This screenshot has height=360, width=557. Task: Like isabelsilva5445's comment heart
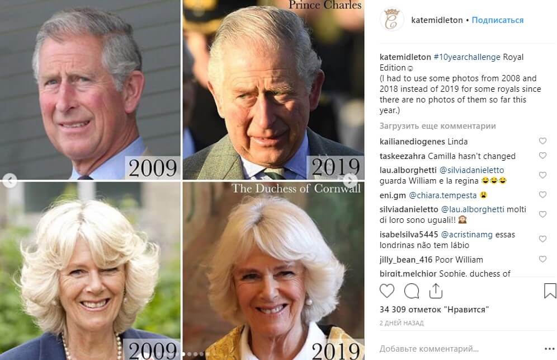[x=543, y=239]
